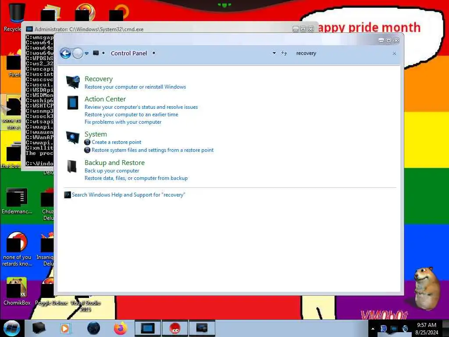The height and width of the screenshot is (337, 449).
Task: Open Restore data, files, or computer from backup
Action: coord(136,178)
